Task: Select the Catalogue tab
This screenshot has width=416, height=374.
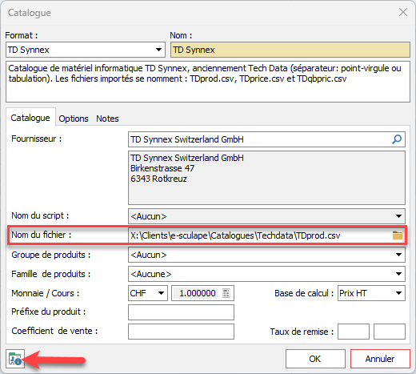Action: click(x=30, y=118)
